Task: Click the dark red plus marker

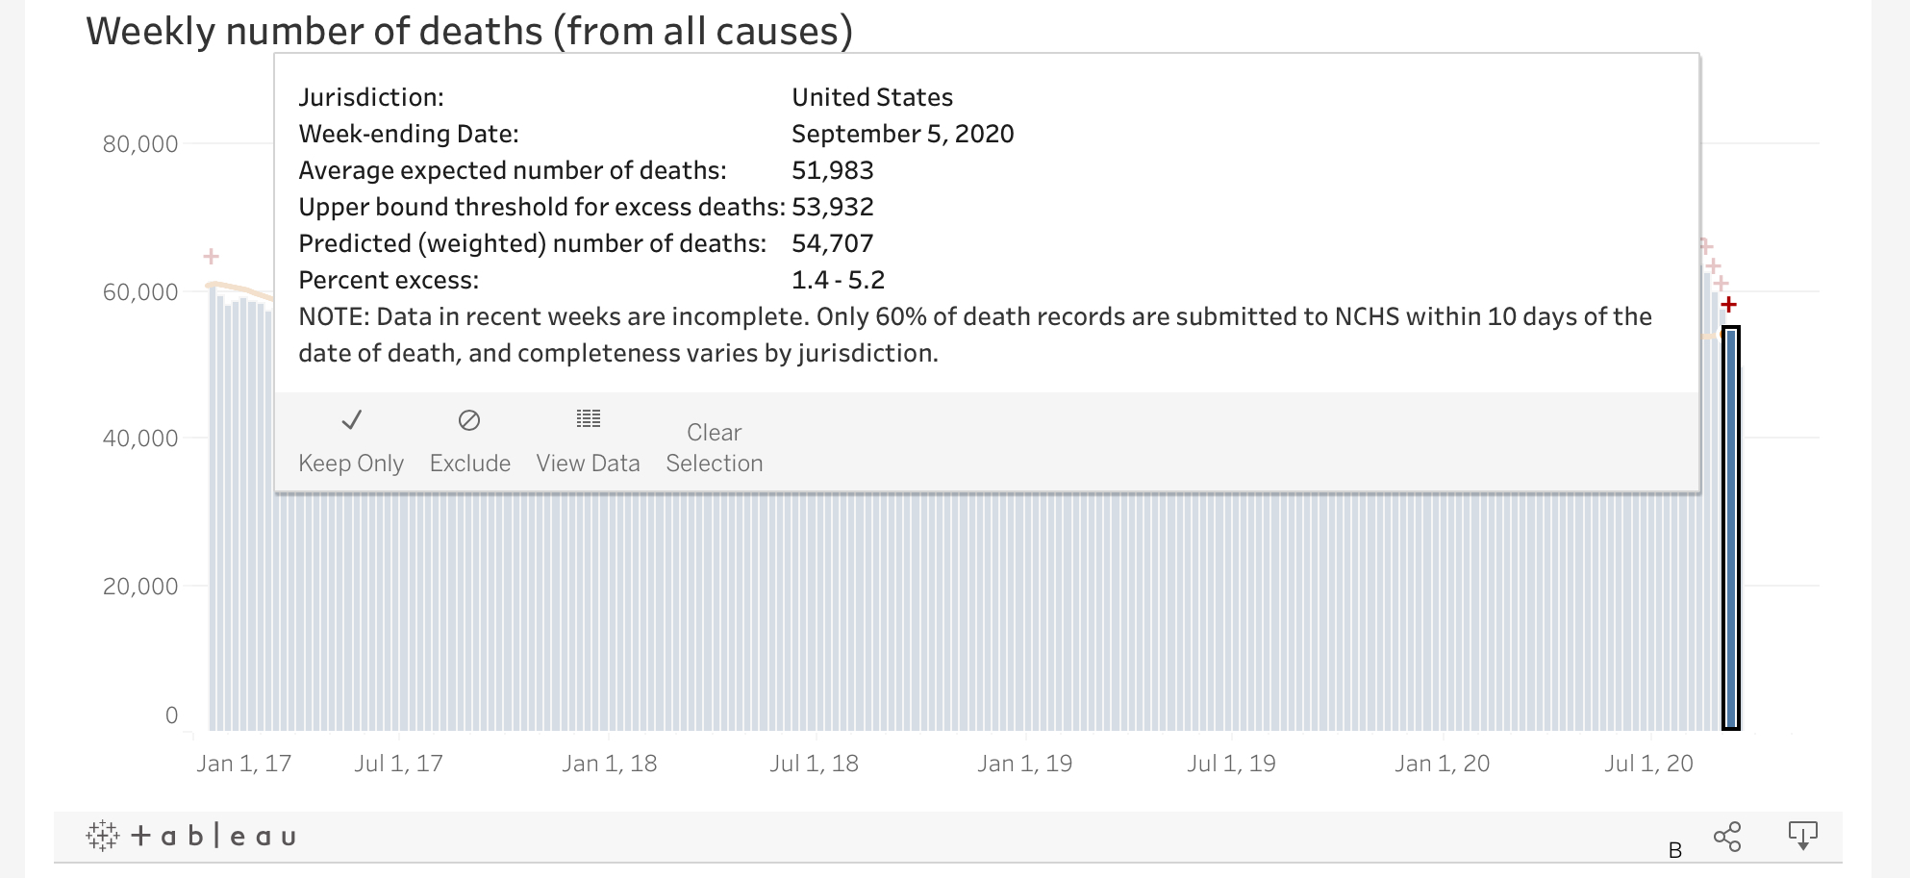Action: [x=1729, y=305]
